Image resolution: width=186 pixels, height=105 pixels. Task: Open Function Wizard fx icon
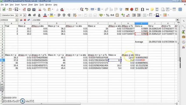21,20
